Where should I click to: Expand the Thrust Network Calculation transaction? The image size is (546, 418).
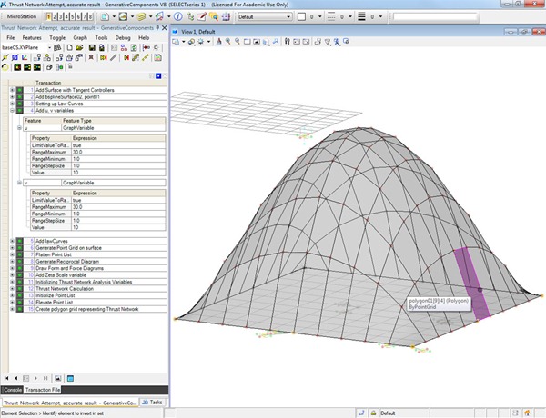[12, 288]
